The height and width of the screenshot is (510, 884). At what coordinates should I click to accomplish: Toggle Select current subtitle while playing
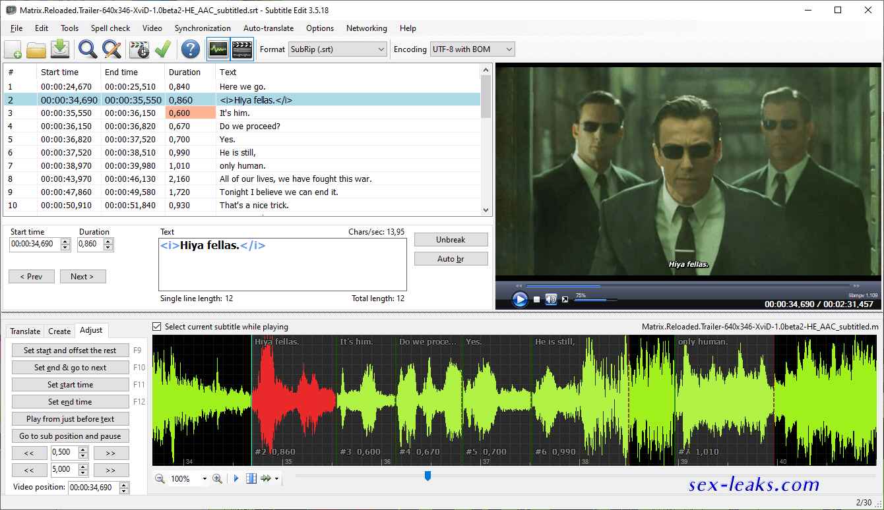(x=157, y=327)
